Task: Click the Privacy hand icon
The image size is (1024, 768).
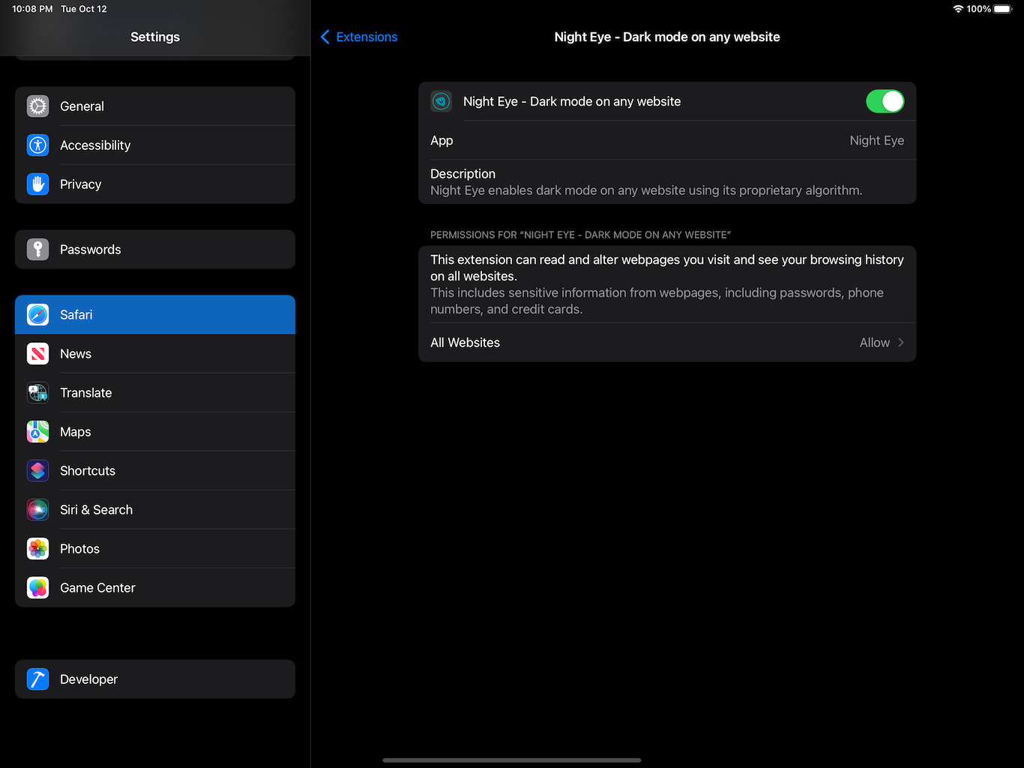Action: 37,184
